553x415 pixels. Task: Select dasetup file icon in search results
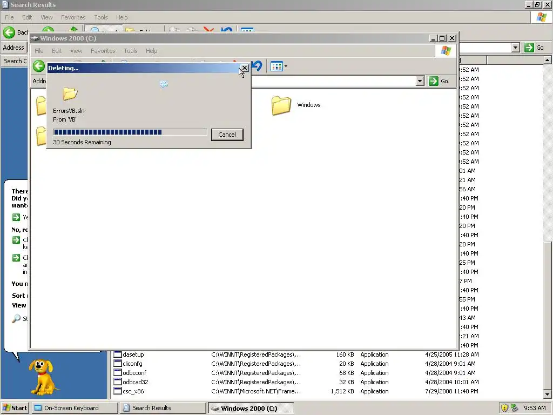[x=117, y=354]
